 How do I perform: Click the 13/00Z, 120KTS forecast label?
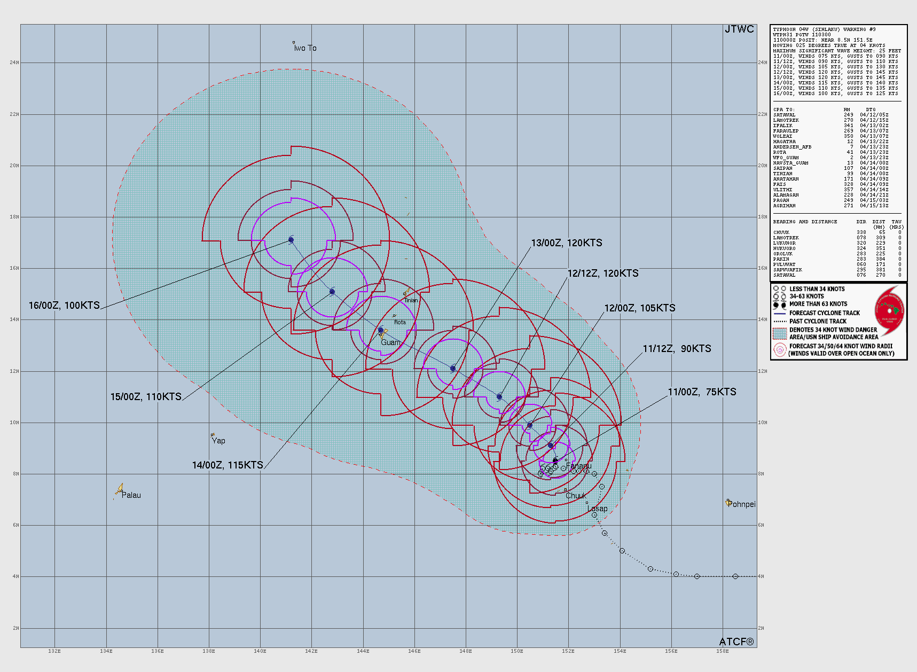(566, 242)
